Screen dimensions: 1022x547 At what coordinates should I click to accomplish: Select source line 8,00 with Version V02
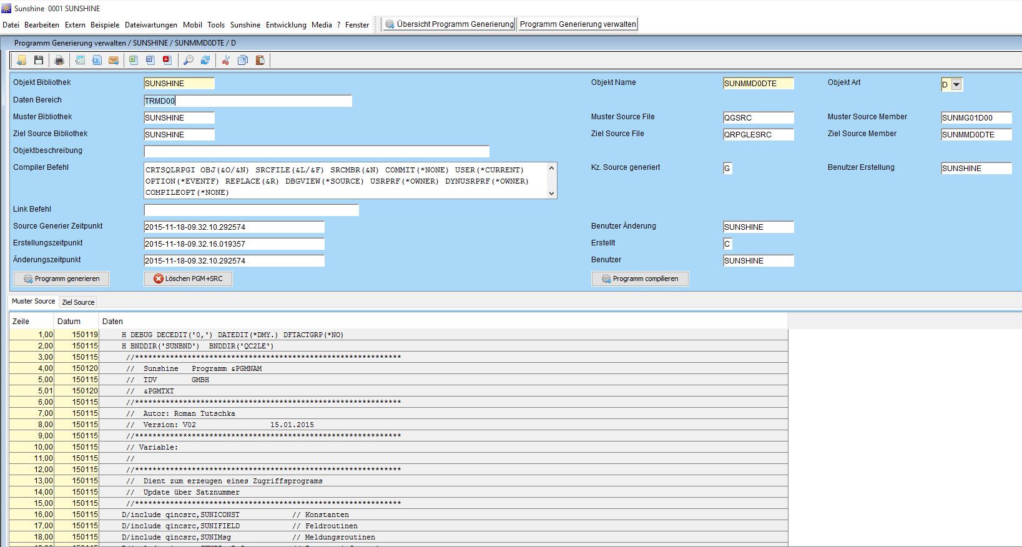pyautogui.click(x=398, y=425)
